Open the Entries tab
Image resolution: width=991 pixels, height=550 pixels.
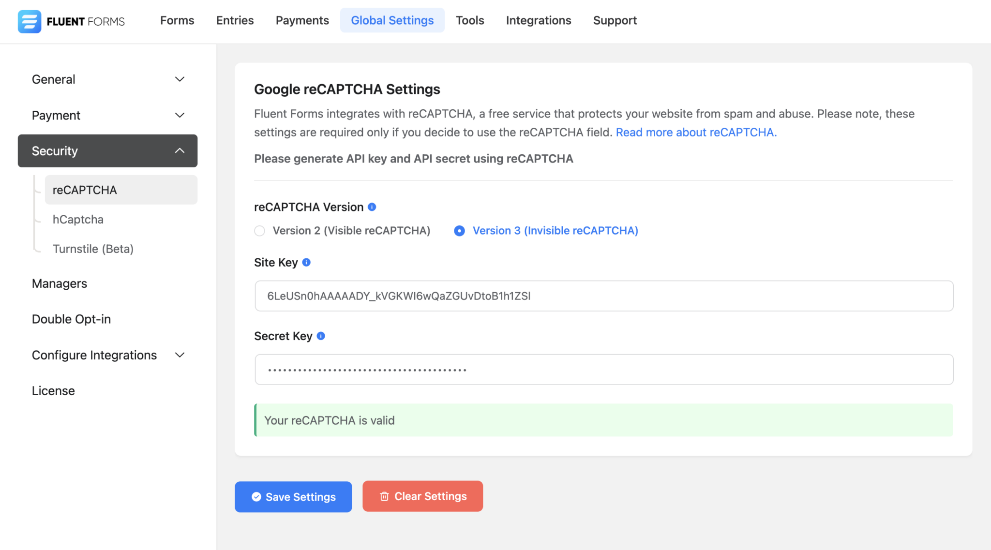(x=235, y=20)
